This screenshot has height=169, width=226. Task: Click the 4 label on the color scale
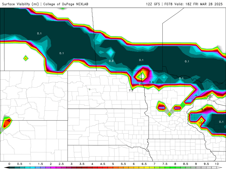coord(92,164)
